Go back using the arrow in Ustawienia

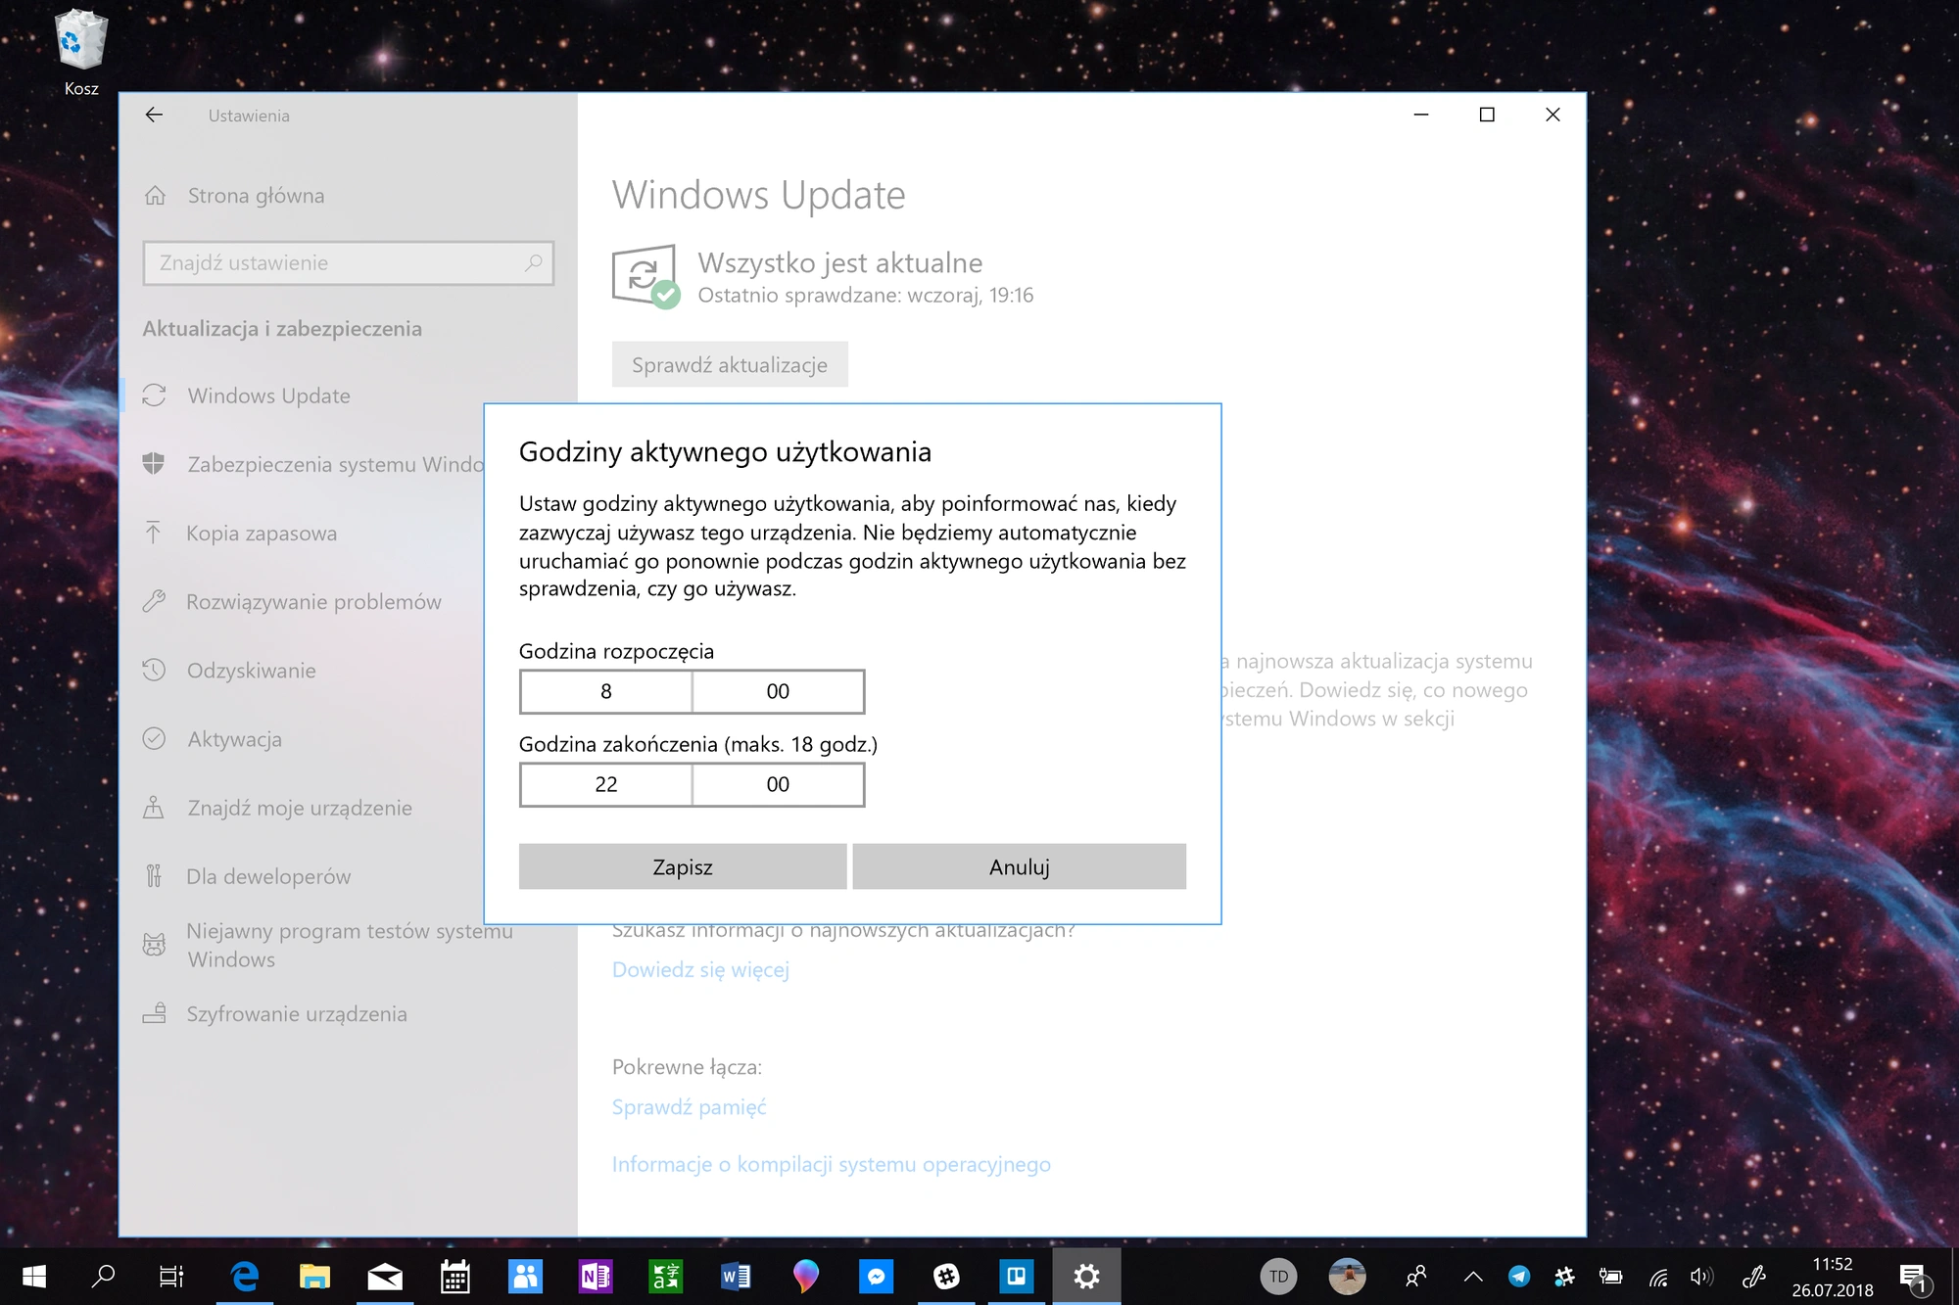pyautogui.click(x=154, y=115)
